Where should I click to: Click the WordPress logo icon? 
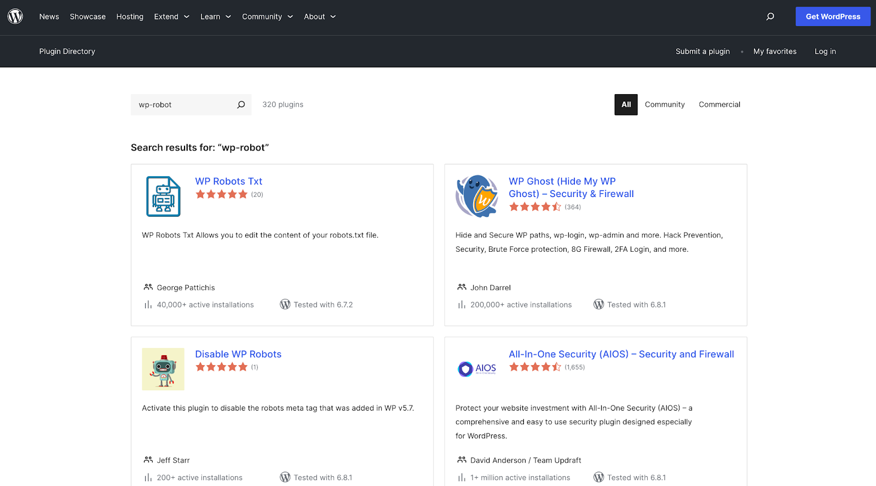click(15, 16)
